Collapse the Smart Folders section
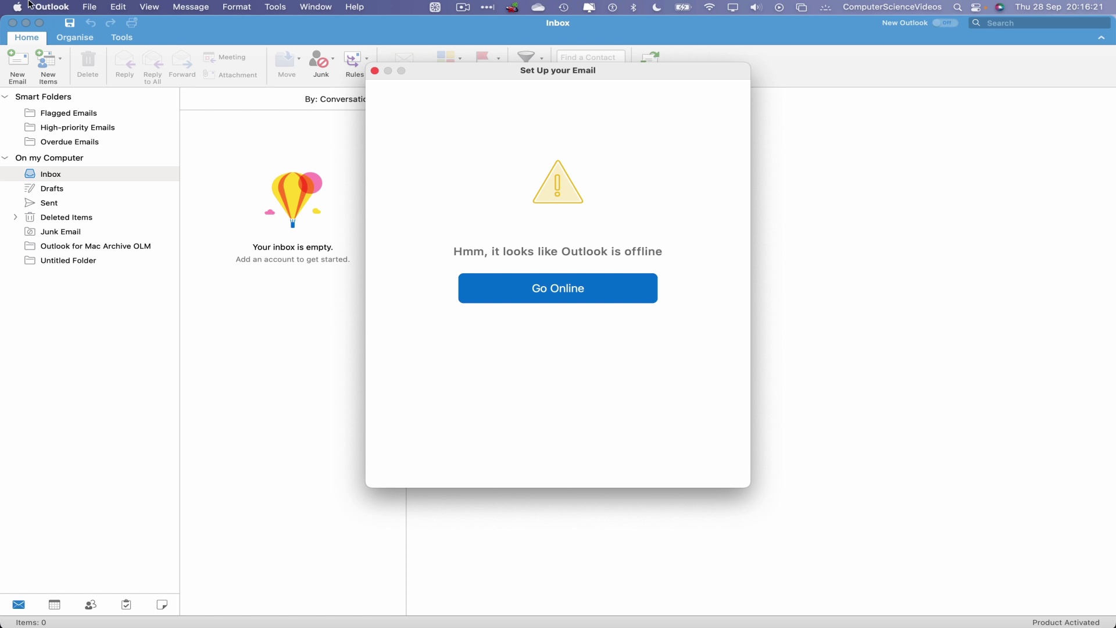This screenshot has width=1116, height=628. [x=5, y=97]
